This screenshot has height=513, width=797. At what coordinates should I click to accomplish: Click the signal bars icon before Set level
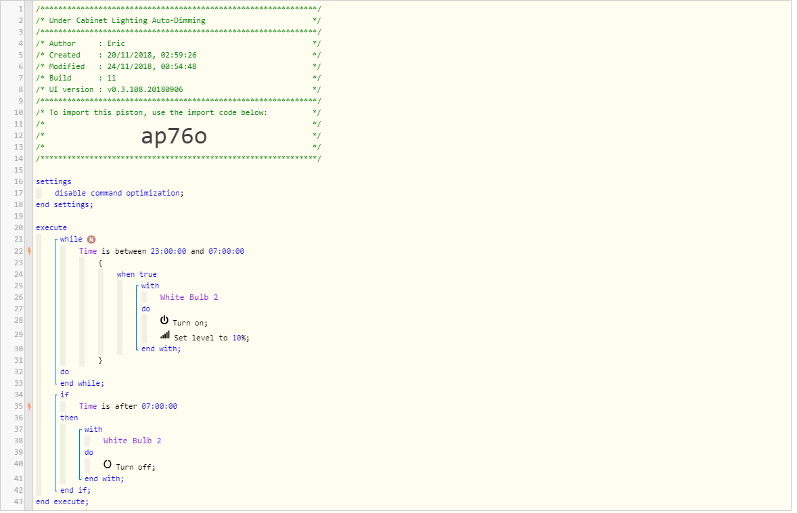[x=164, y=335]
